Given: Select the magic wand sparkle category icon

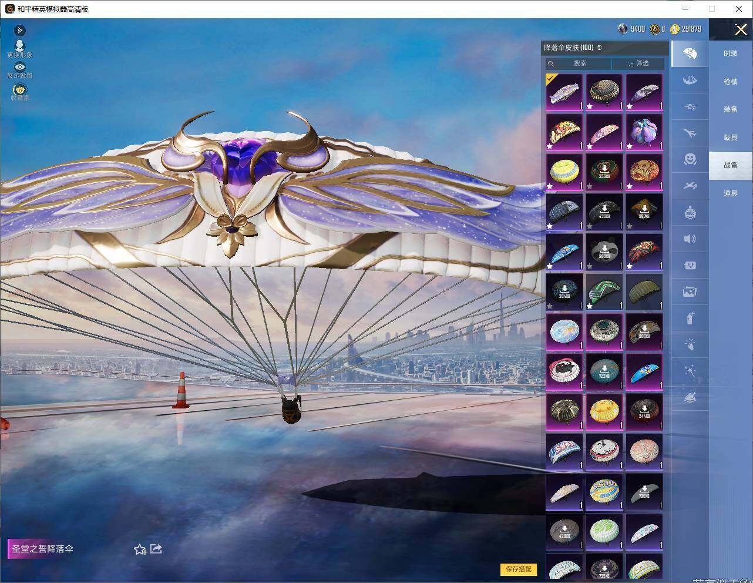Looking at the screenshot, I should click(x=690, y=371).
